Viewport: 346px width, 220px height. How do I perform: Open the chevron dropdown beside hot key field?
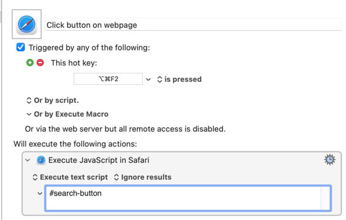(148, 79)
